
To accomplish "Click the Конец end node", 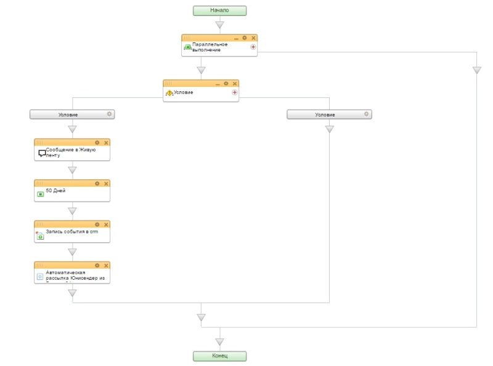I will [219, 356].
